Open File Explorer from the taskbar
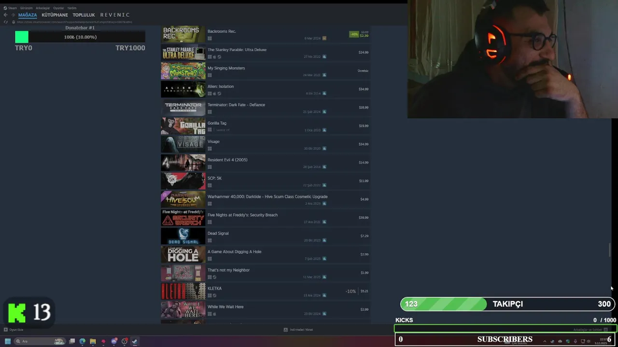The height and width of the screenshot is (347, 618). pos(93,341)
